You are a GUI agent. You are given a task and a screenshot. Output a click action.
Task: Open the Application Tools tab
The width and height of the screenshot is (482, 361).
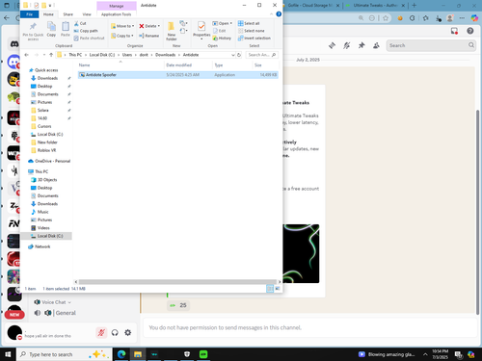(116, 14)
